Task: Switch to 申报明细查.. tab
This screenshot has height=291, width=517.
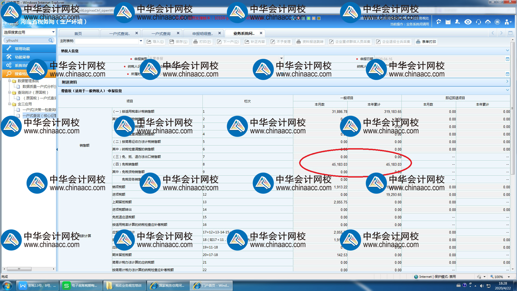Action: coord(202,34)
